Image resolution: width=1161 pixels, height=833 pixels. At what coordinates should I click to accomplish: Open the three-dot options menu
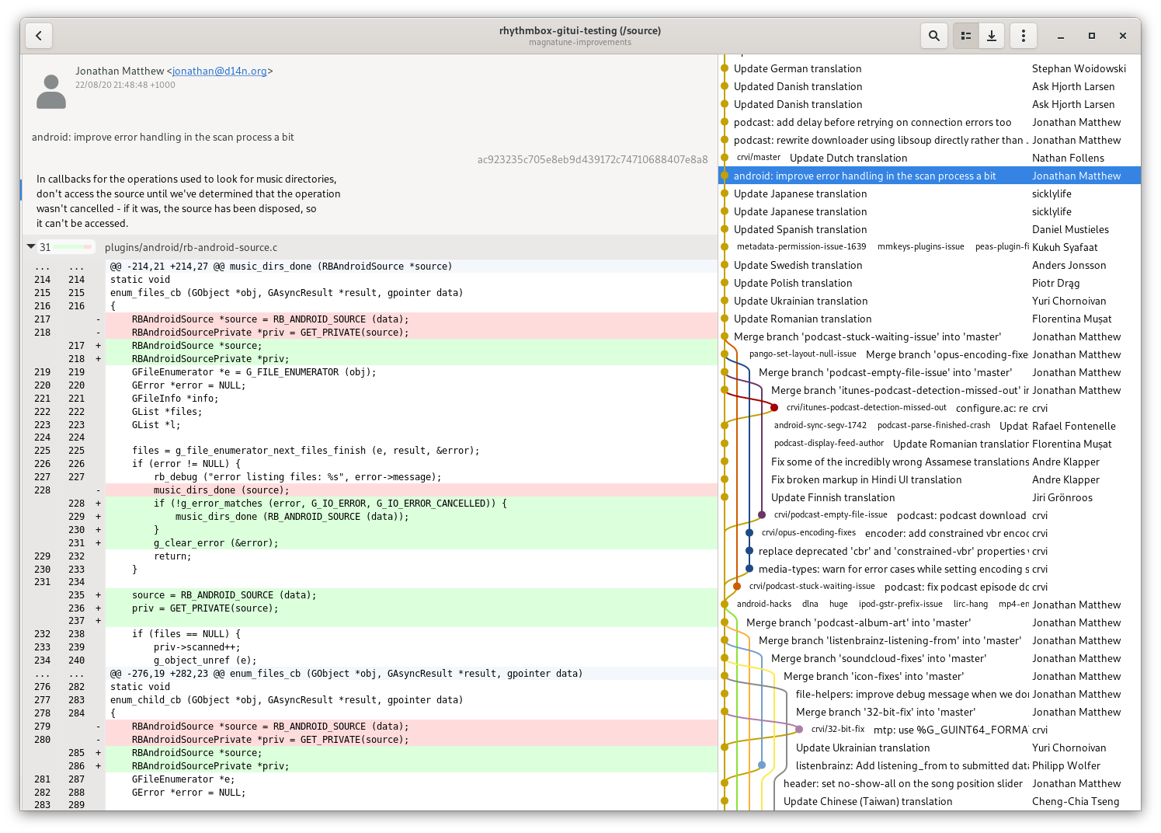click(1023, 35)
